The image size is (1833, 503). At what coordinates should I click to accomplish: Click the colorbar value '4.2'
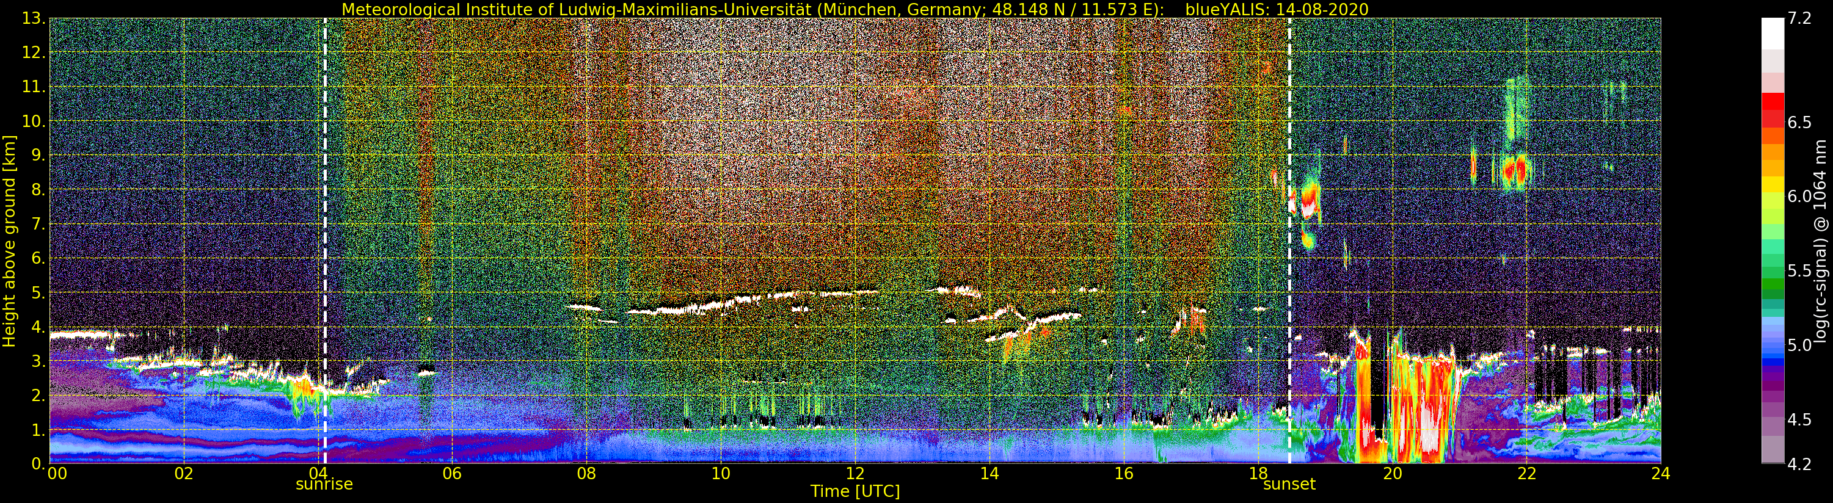[x=1799, y=464]
